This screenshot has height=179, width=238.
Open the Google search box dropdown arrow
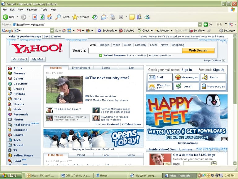coord(52,30)
